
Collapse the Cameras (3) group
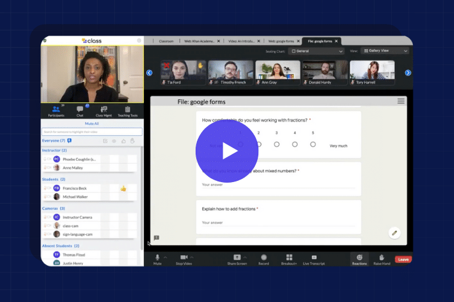pyautogui.click(x=54, y=208)
